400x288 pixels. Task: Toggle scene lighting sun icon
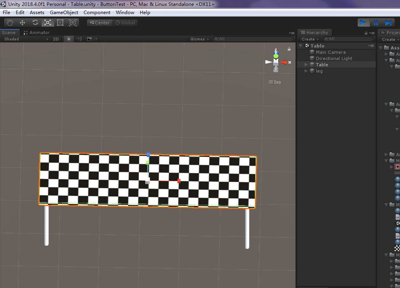69,39
